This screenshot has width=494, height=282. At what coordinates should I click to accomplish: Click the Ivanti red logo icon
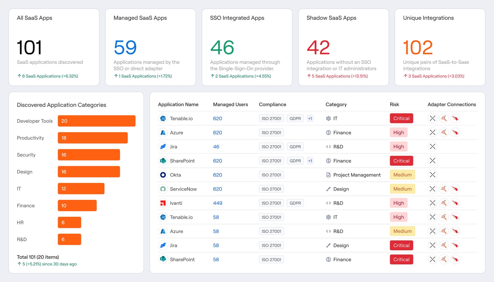pos(163,203)
